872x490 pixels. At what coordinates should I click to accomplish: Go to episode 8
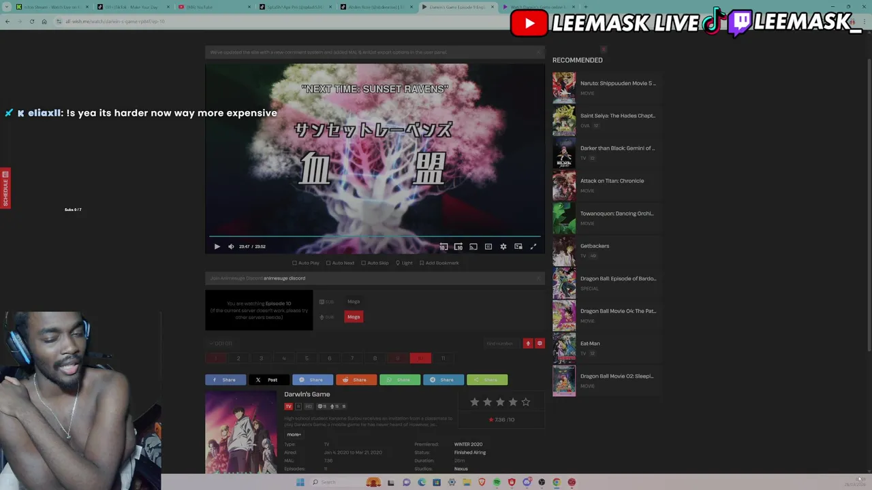click(375, 358)
